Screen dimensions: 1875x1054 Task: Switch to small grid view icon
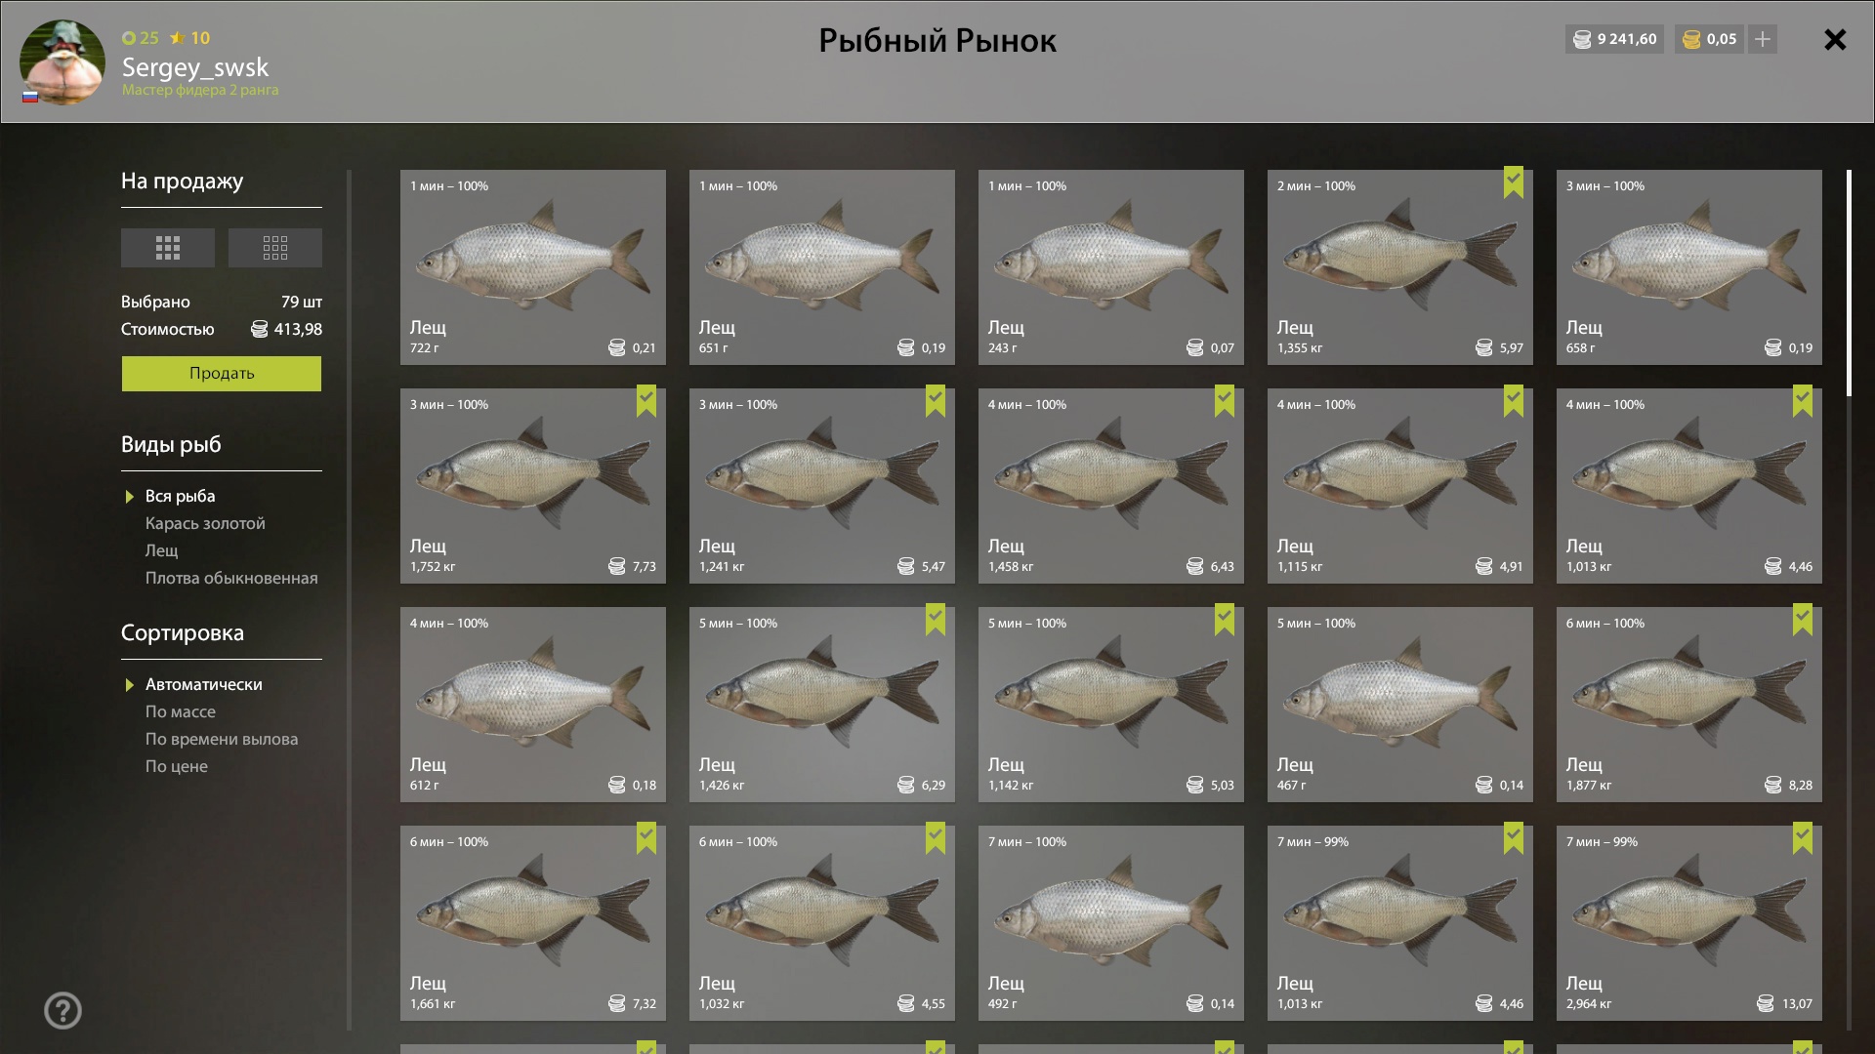click(274, 248)
